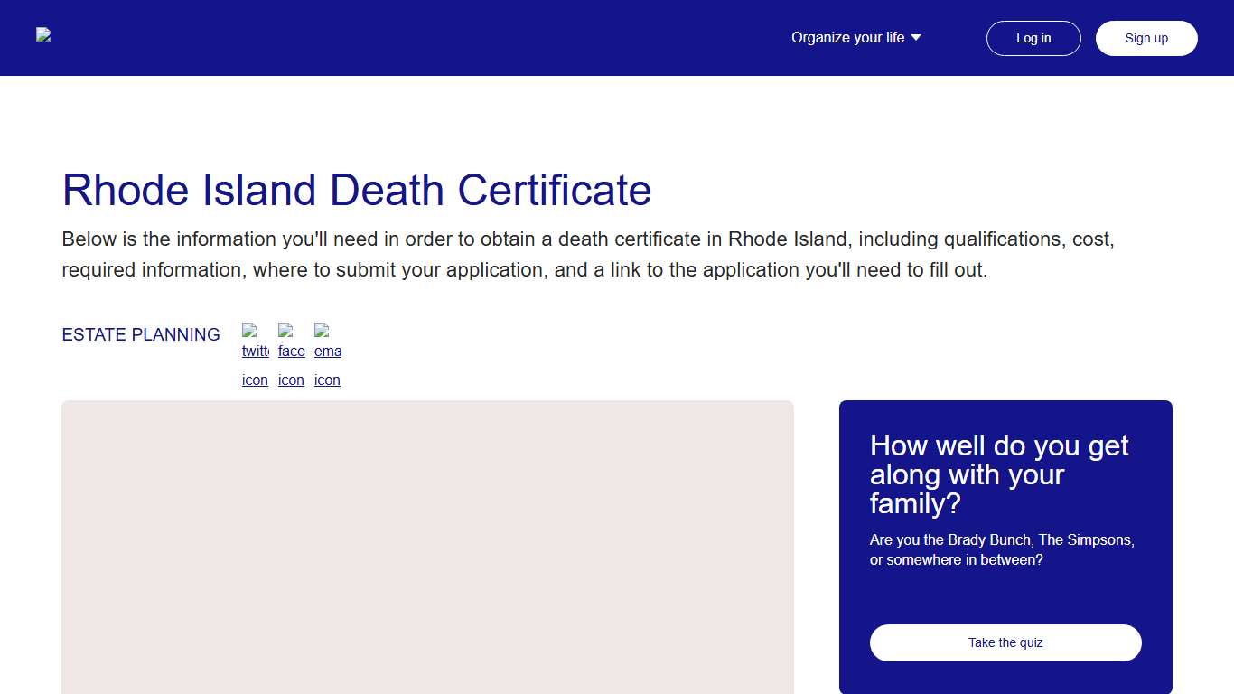
Task: Click the Rhode Island Death Certificate heading
Action: [x=356, y=191]
